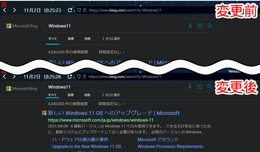
Task: Open Microsoft アカウント sublink
Action: (x=158, y=140)
